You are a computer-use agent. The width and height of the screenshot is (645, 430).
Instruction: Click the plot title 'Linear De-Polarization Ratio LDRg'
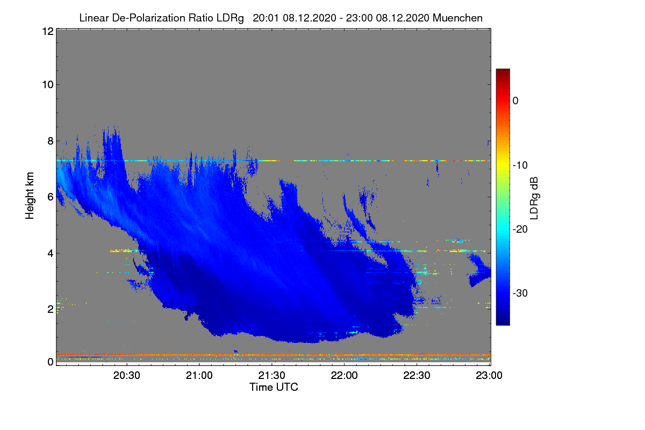pos(161,18)
